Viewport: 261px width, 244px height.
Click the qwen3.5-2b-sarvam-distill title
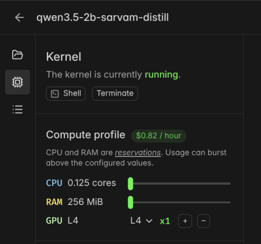coord(103,17)
